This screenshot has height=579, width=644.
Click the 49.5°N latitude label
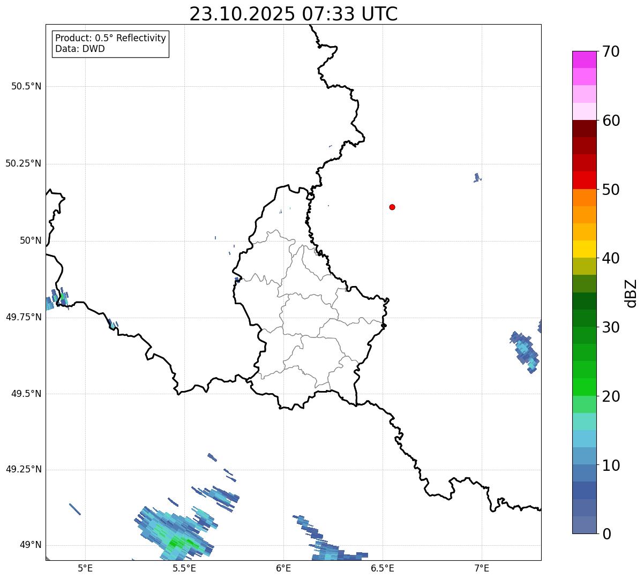(26, 394)
